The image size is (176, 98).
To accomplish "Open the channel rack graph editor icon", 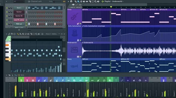I will pos(64,2).
